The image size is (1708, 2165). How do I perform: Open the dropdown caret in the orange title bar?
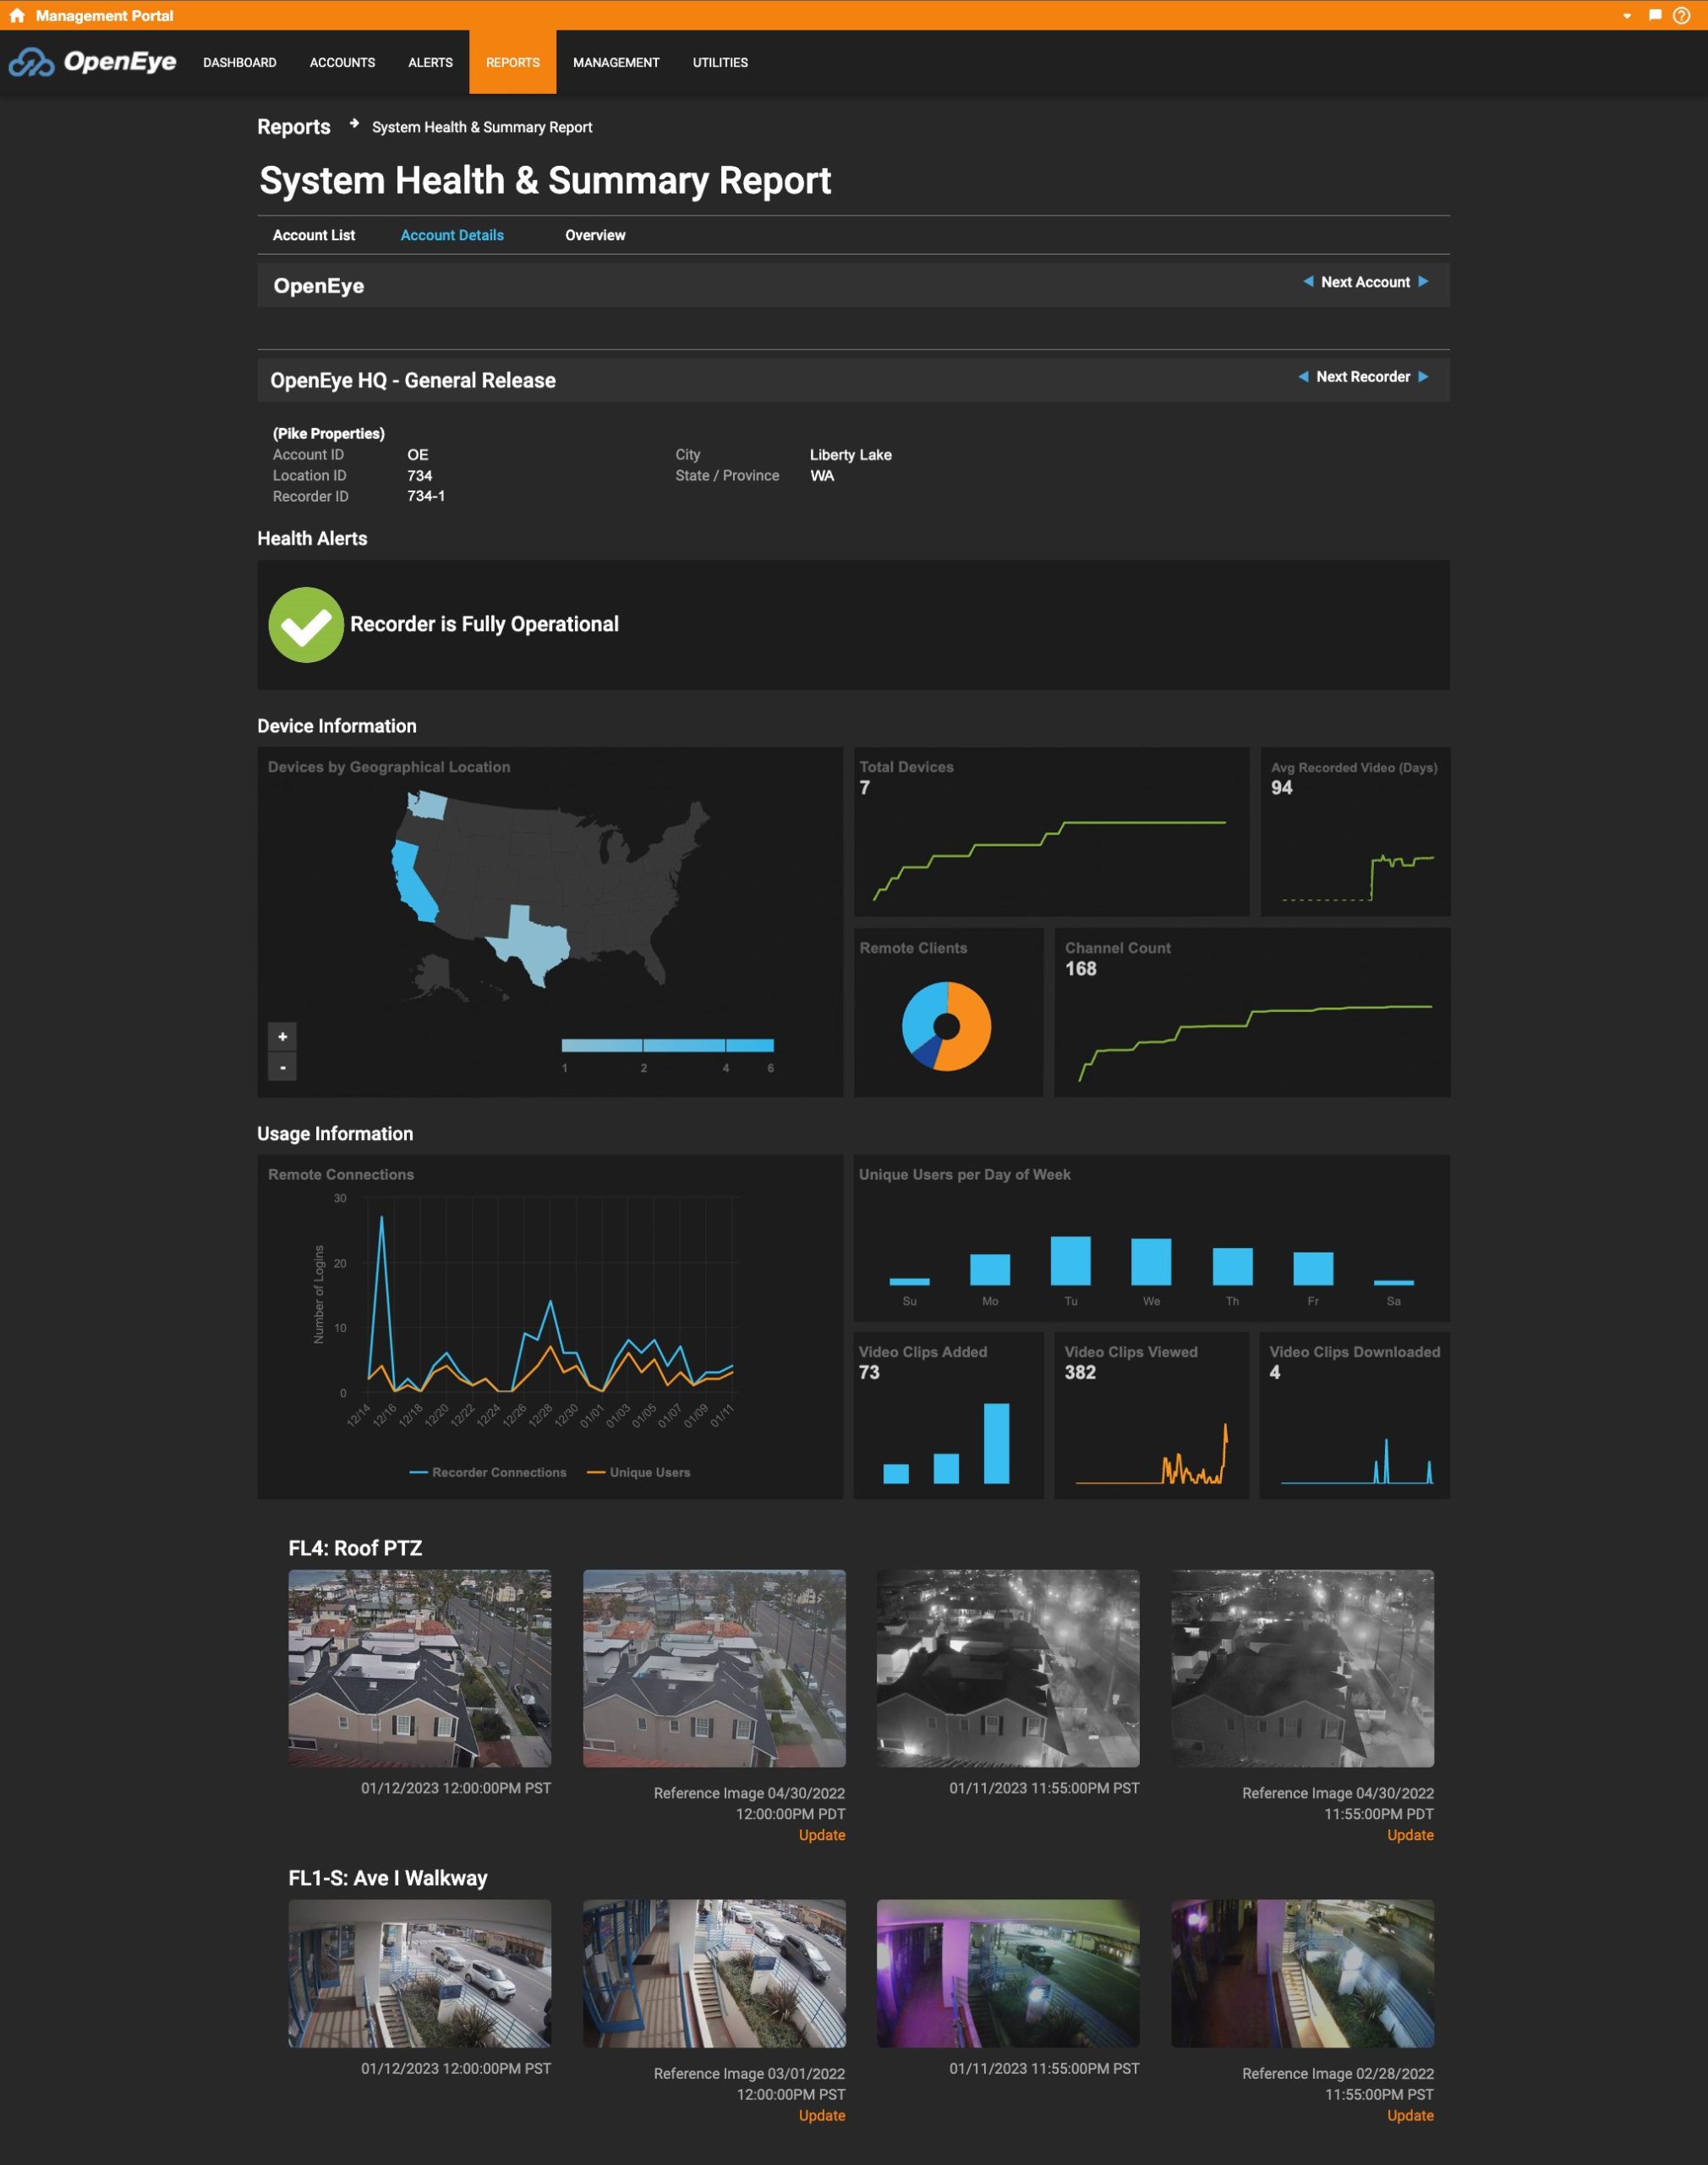[x=1626, y=15]
